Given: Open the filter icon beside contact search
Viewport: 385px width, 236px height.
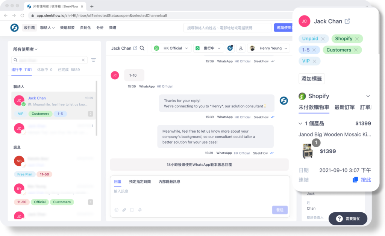Looking at the screenshot, I should pyautogui.click(x=93, y=60).
